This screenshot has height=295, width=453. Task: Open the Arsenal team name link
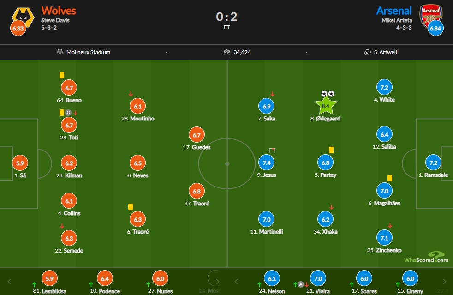[394, 11]
